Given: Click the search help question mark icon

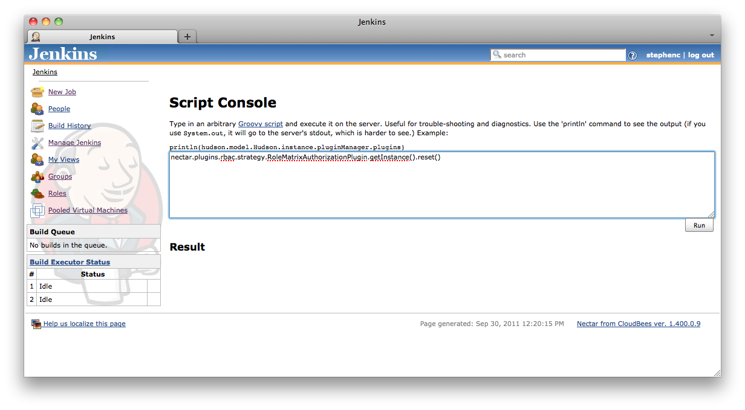Looking at the screenshot, I should pyautogui.click(x=633, y=56).
